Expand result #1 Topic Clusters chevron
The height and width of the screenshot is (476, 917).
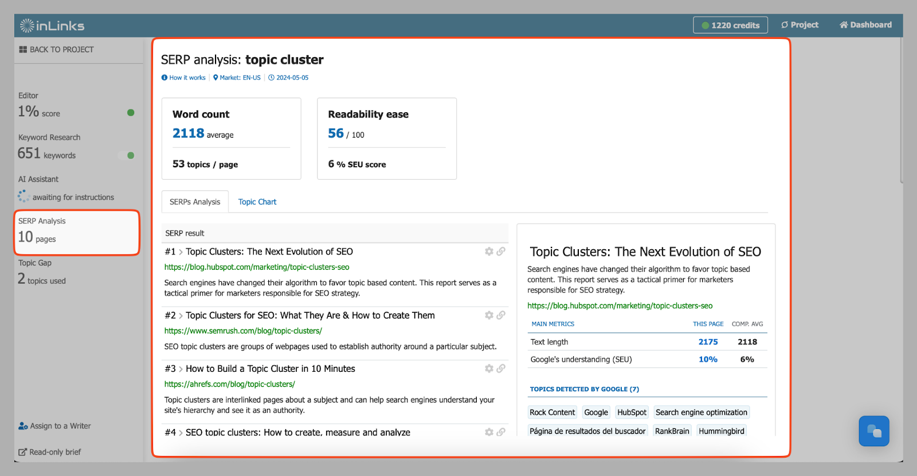click(181, 252)
